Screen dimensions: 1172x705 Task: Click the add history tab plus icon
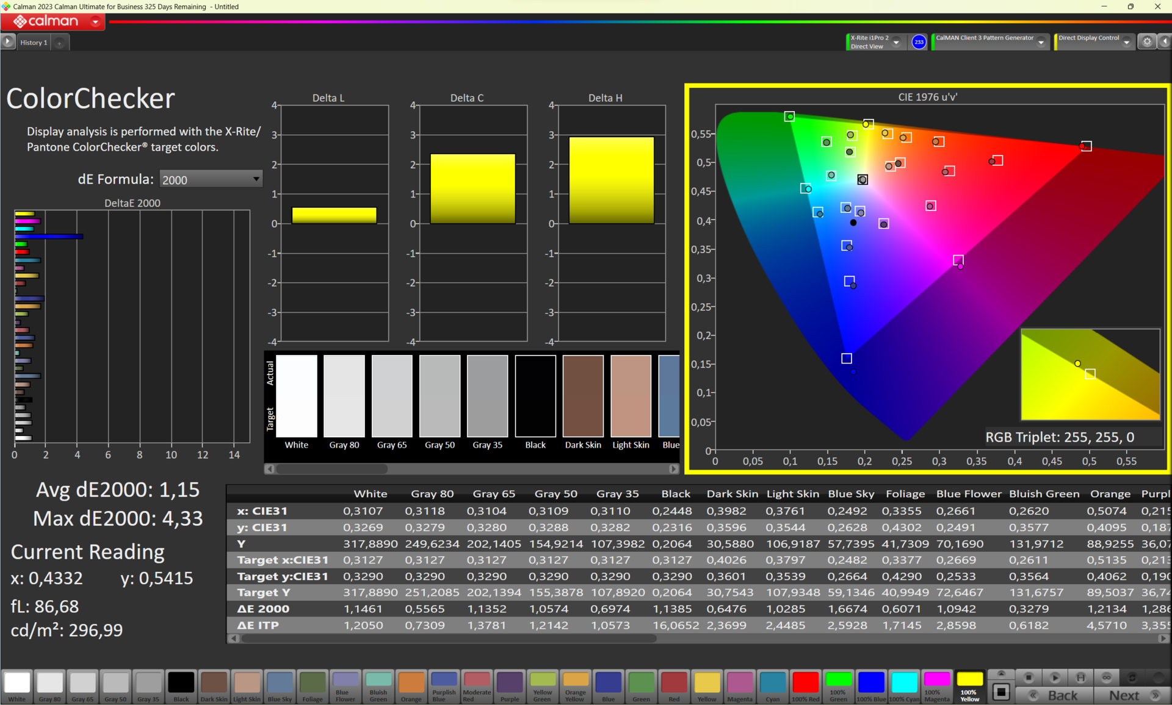[x=59, y=43]
